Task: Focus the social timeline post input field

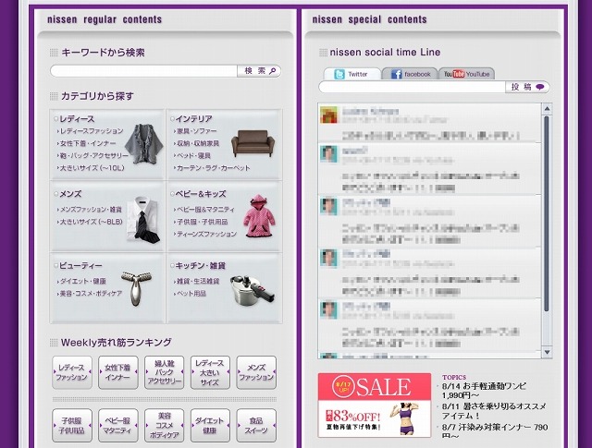Action: [412, 87]
